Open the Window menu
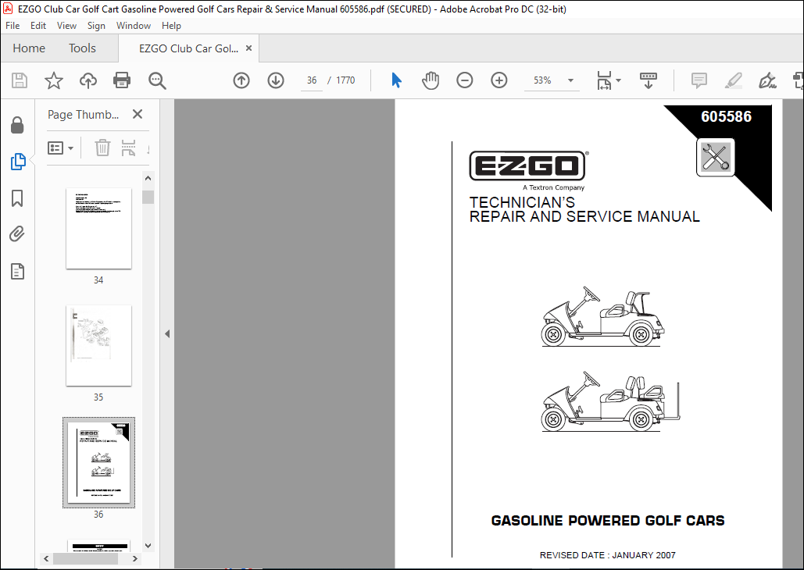804x570 pixels. point(134,26)
